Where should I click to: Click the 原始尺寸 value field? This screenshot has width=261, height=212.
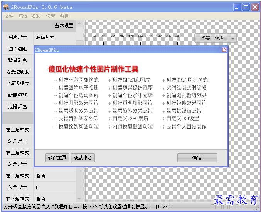tap(55, 37)
